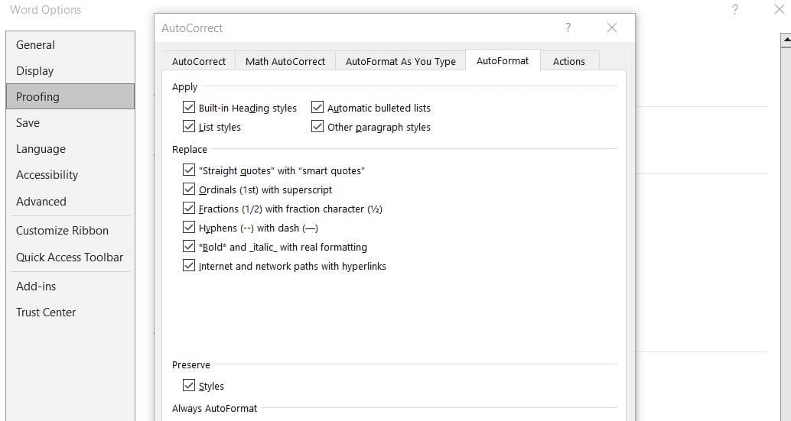Disable the List styles option

189,127
